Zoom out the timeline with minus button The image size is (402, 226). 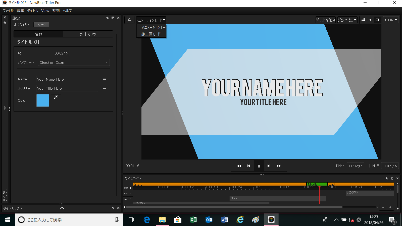(x=383, y=207)
